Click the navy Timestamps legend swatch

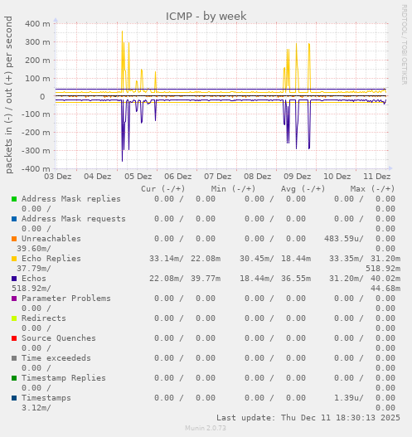(14, 398)
